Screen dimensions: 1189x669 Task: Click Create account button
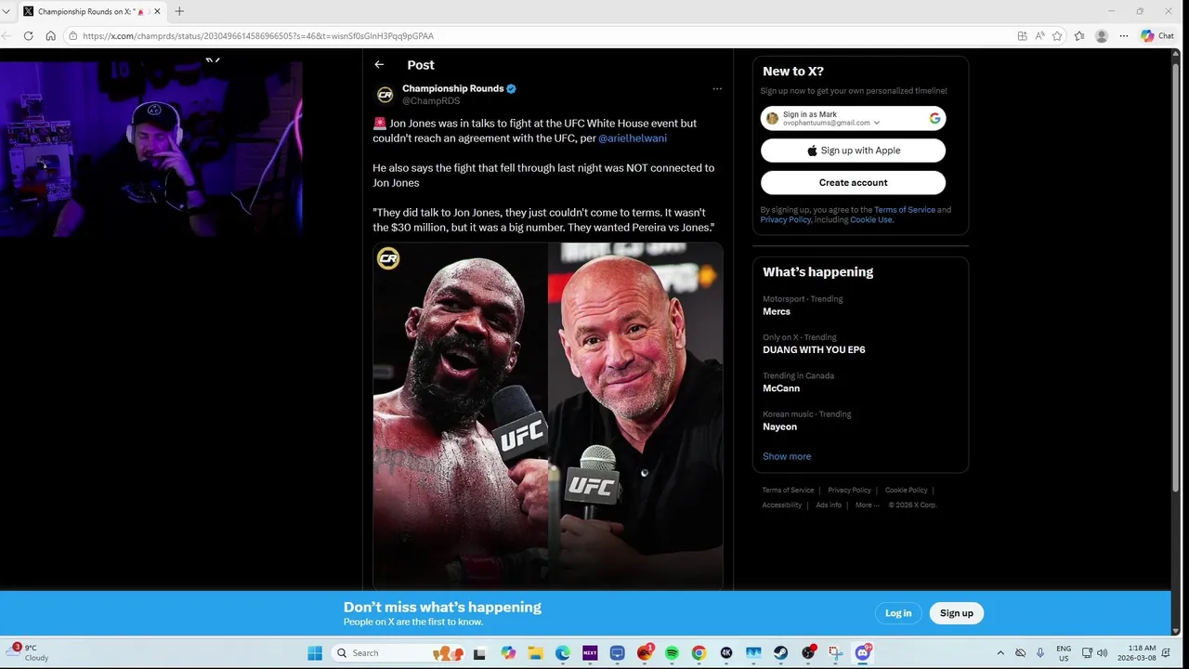853,182
